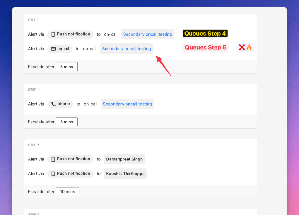Open Secondary oncall testing link in Step 3 push row
Screen dimensions: 299x215
[148, 34]
